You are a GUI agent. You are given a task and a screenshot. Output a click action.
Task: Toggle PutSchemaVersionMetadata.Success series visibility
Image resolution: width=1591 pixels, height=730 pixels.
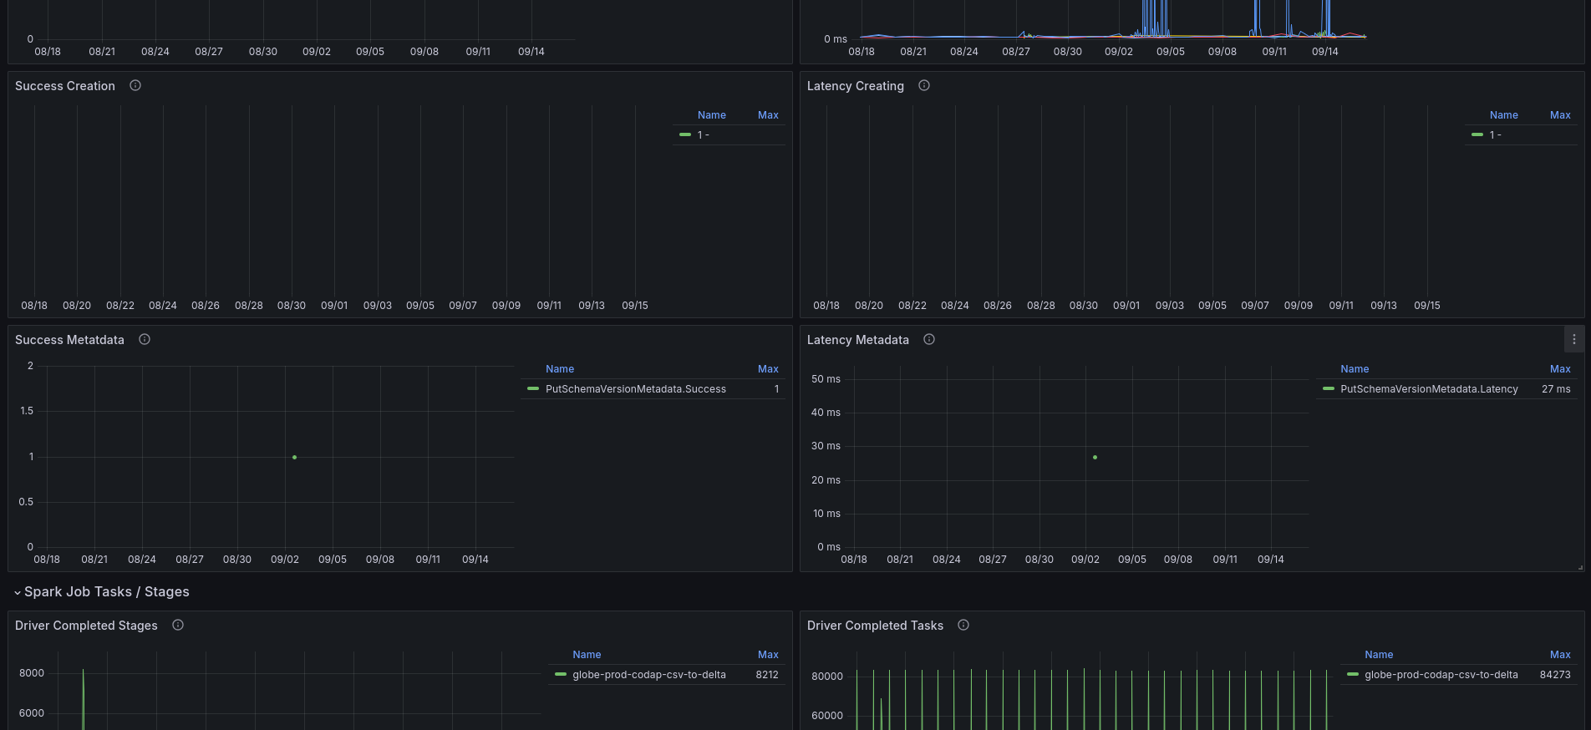point(636,389)
